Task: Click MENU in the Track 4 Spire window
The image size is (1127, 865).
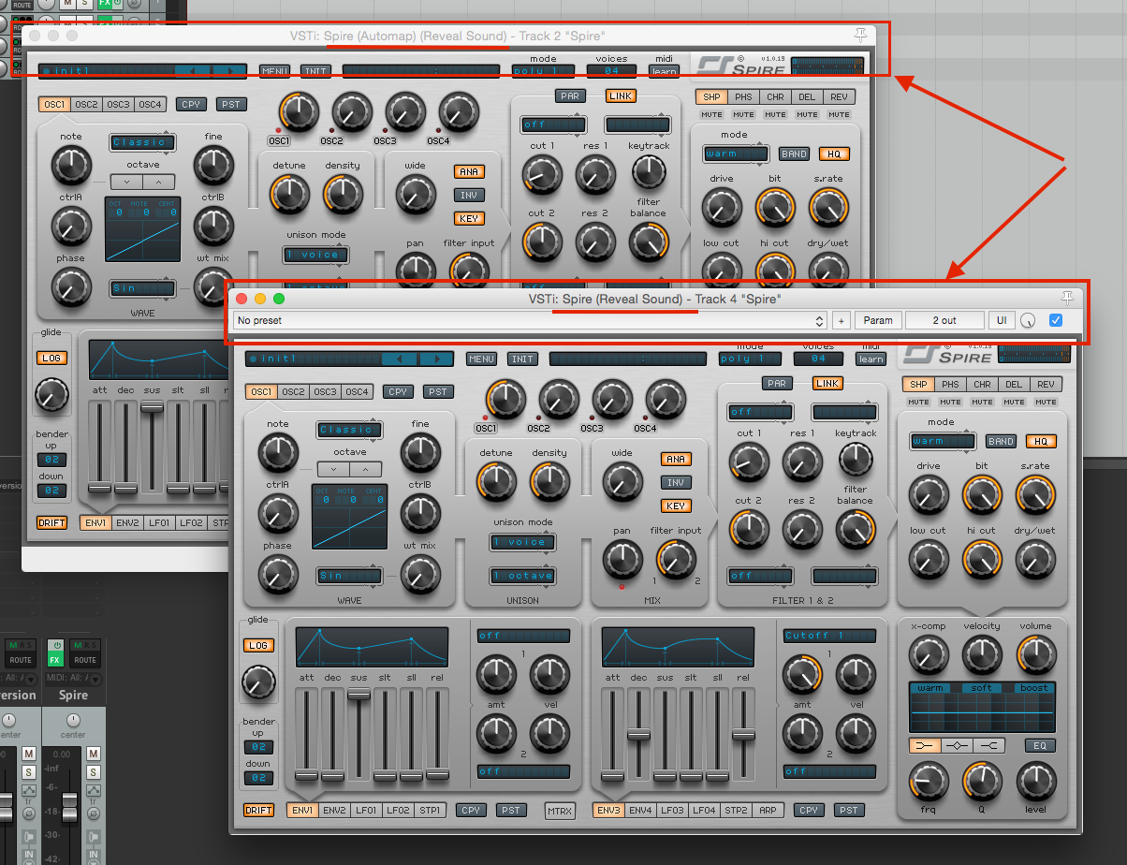Action: coord(482,359)
